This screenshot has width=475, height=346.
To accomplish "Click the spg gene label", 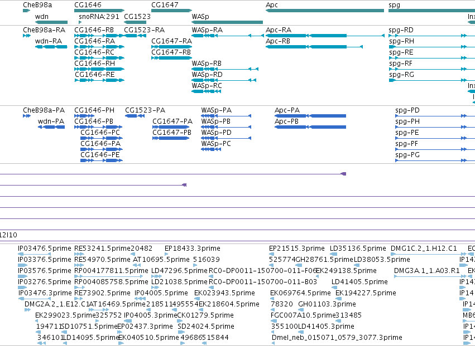I will (394, 5).
